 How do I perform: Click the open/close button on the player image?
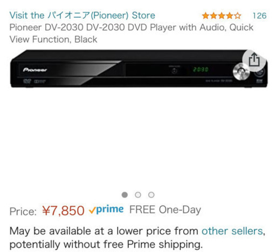pos(174,71)
